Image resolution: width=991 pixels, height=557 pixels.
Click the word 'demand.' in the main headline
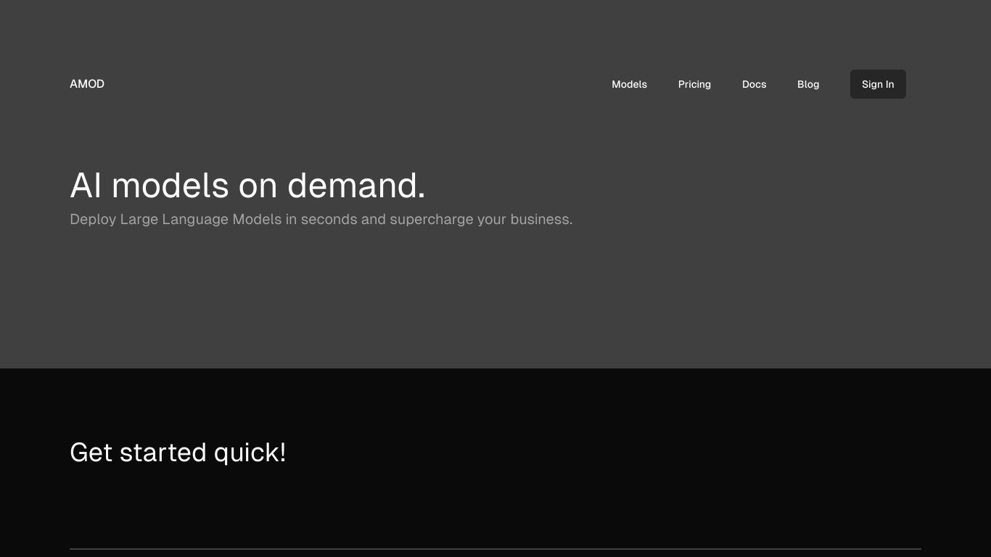[x=356, y=185]
